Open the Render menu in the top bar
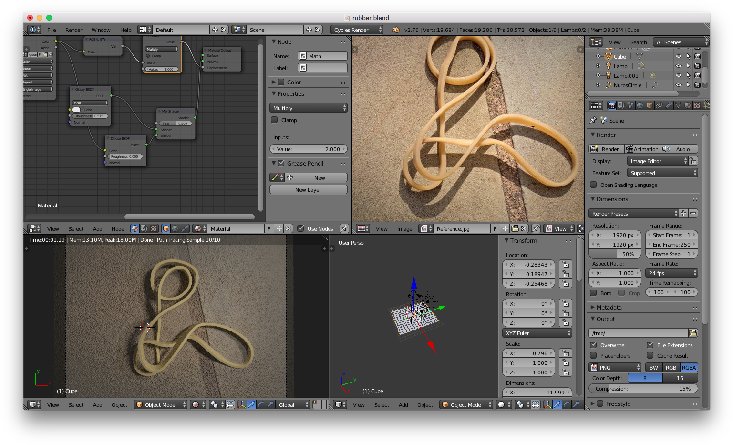The height and width of the screenshot is (445, 733). coord(73,30)
